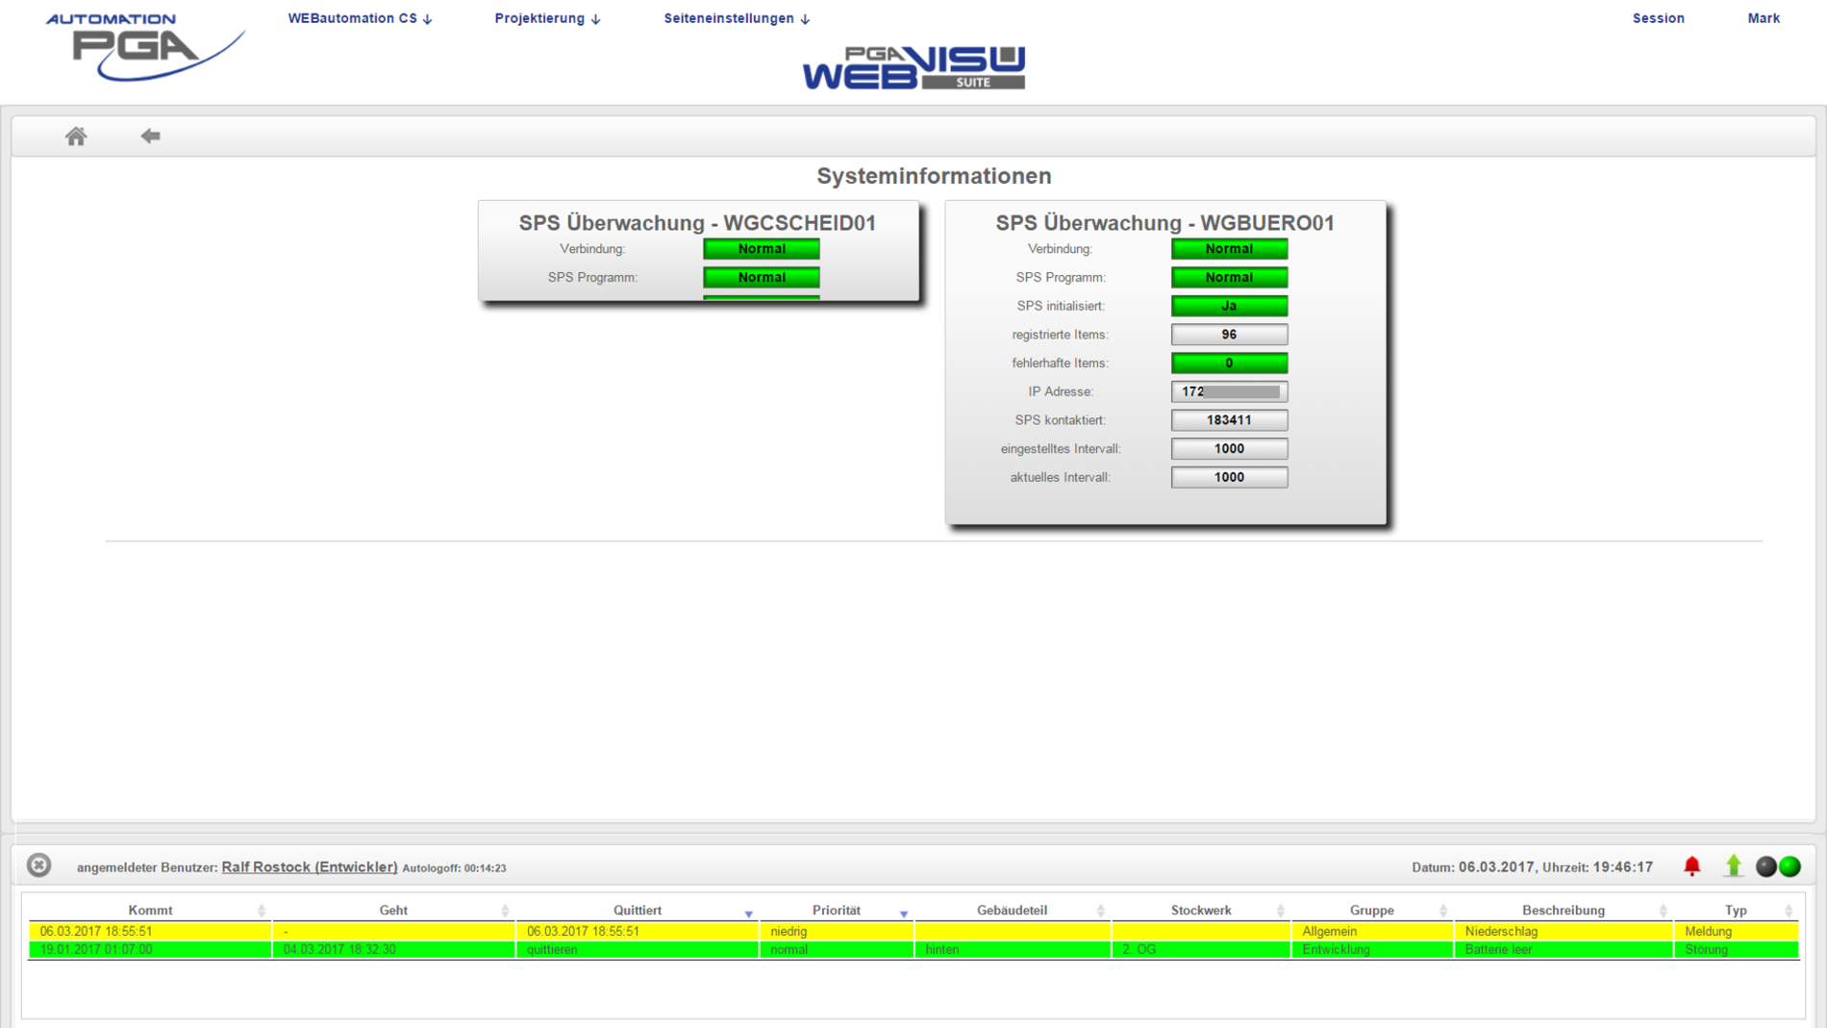Open the WEBautomation CS dropdown menu
The width and height of the screenshot is (1827, 1028).
click(360, 18)
